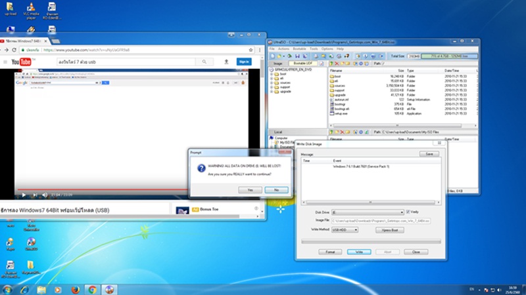Open the Bootable menu in UltraISO
526x295 pixels.
coord(299,49)
